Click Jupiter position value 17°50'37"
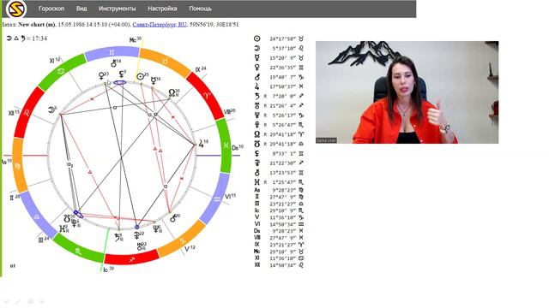Screen dimensions: 549x308 click(282, 86)
